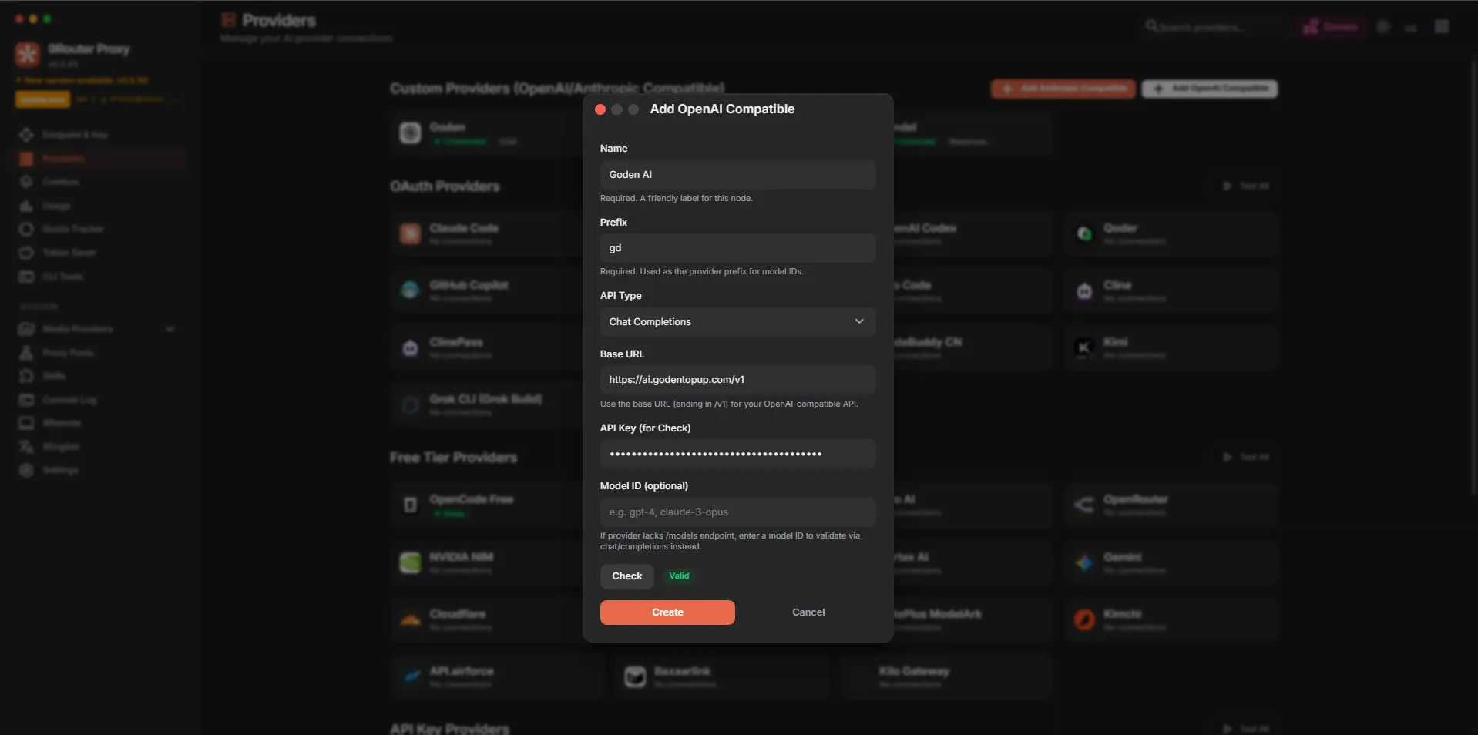Viewport: 1478px width, 735px height.
Task: Click the grid icon at the top right
Action: click(x=1442, y=27)
